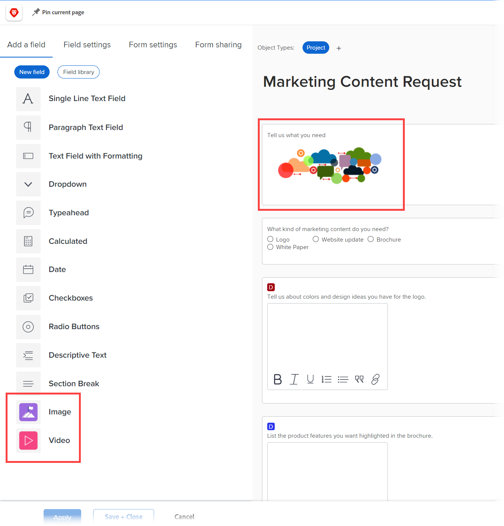Click the Dropdown chevron field icon
This screenshot has width=504, height=526.
click(28, 184)
